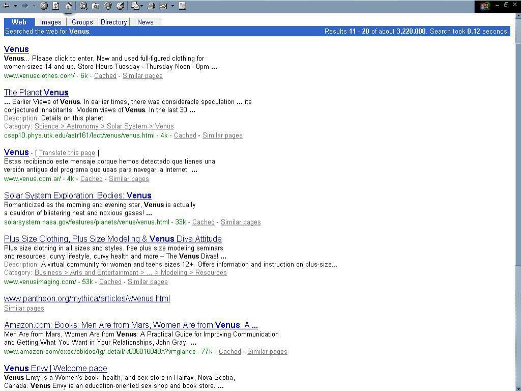Open Cached link for amazon.com result
Screen dimensions: 521x391
(x=229, y=352)
